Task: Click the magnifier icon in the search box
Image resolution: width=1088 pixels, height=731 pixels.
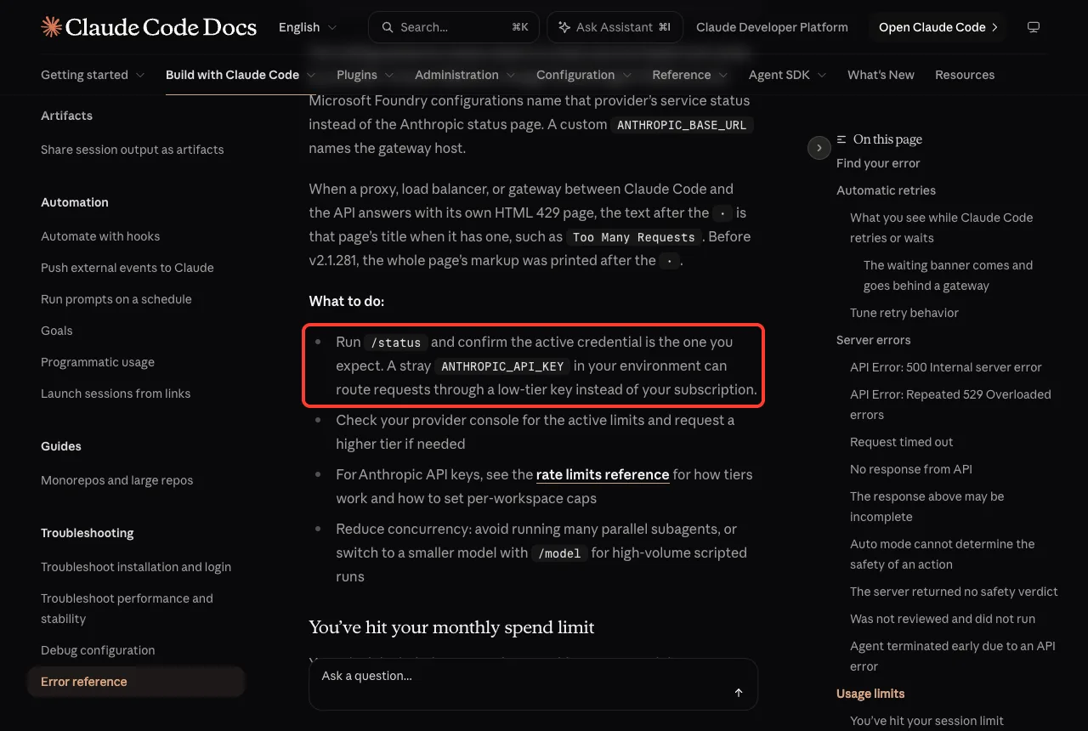Action: [388, 27]
